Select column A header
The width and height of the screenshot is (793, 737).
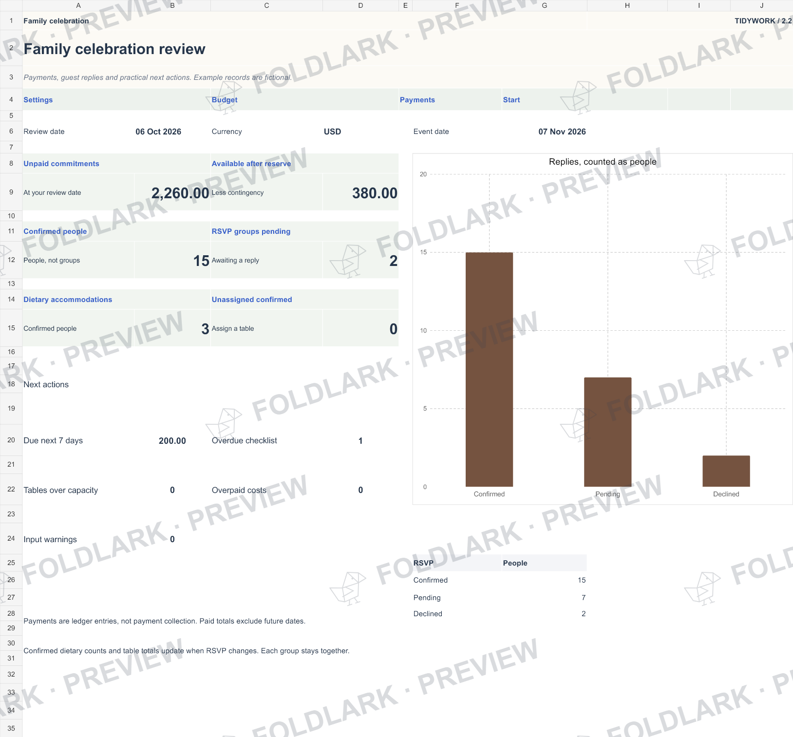(x=78, y=5)
